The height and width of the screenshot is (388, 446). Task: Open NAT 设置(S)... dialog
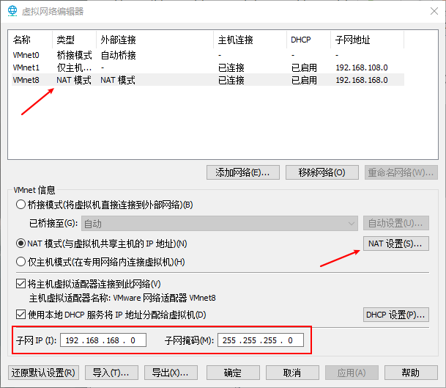396,244
